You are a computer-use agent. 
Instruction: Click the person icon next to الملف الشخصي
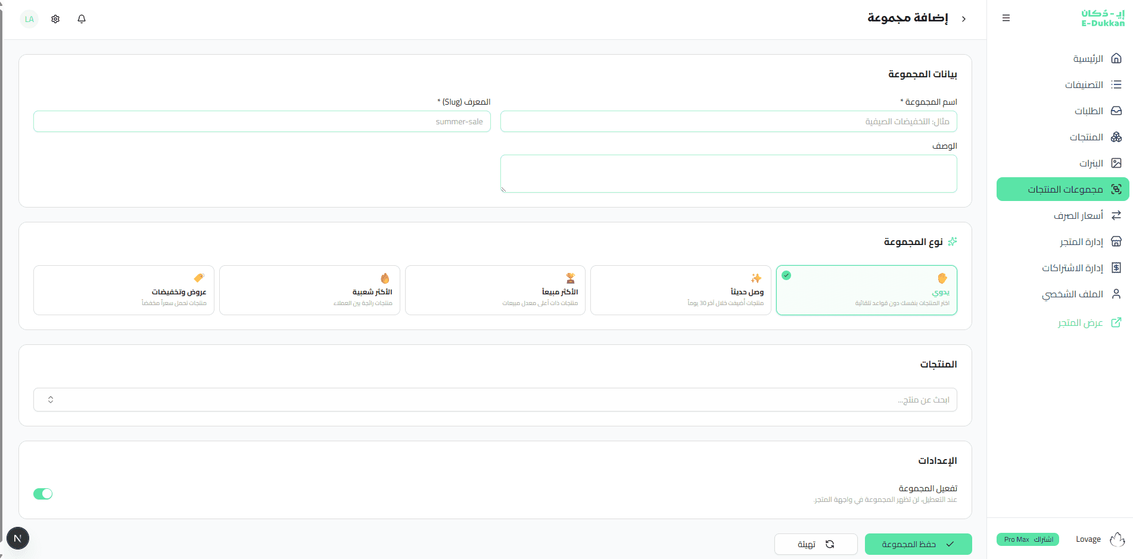point(1116,294)
